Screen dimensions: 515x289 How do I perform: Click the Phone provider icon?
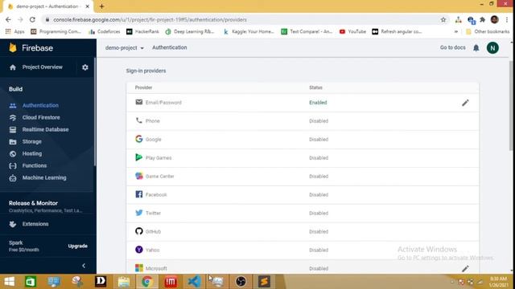click(x=139, y=120)
